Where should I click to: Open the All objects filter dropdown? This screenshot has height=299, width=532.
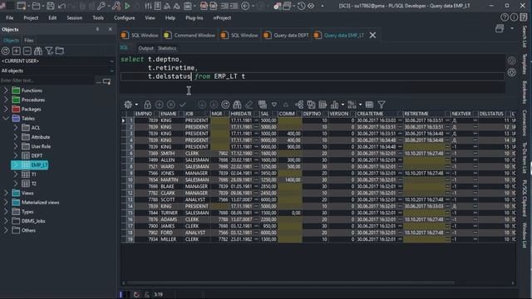point(57,71)
